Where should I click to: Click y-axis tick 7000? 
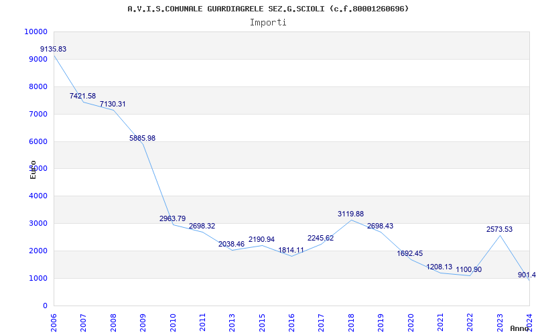tap(38, 114)
